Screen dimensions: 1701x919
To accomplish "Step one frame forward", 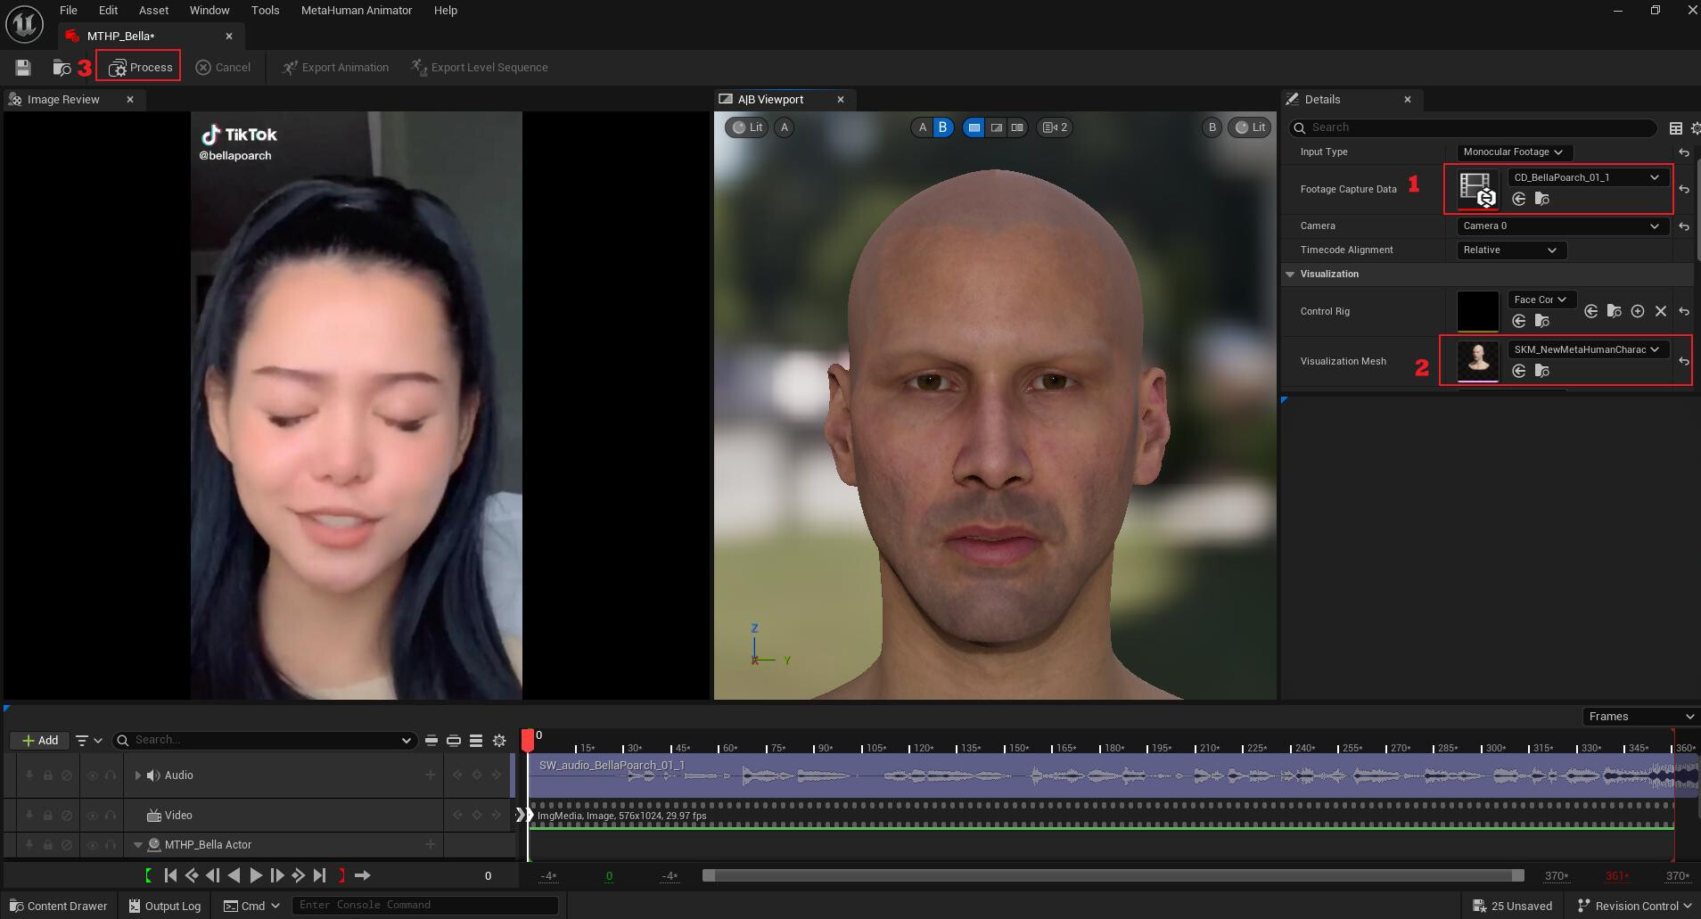I will (x=277, y=875).
